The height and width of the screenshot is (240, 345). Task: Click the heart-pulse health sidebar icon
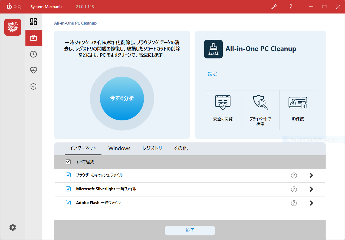(x=34, y=70)
